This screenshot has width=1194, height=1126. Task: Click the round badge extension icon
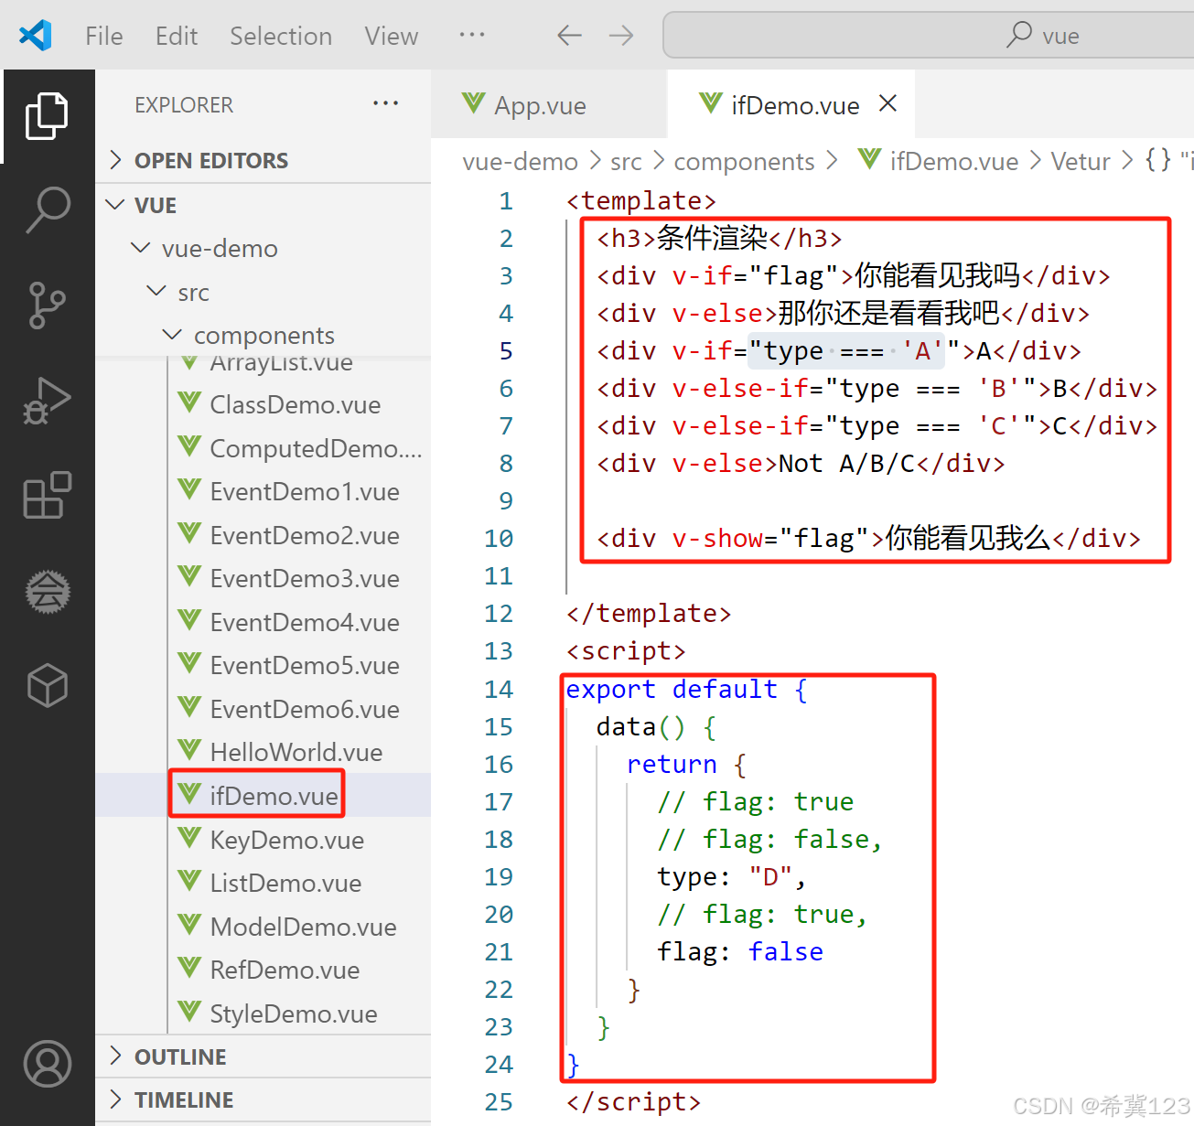click(47, 592)
